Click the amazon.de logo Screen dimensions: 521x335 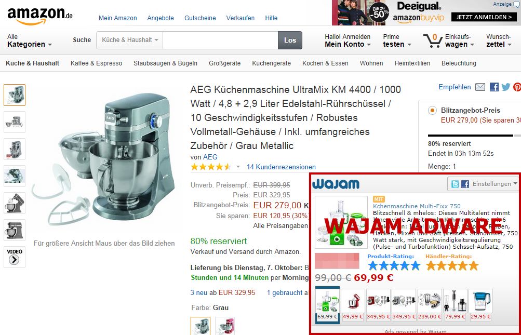coord(40,16)
